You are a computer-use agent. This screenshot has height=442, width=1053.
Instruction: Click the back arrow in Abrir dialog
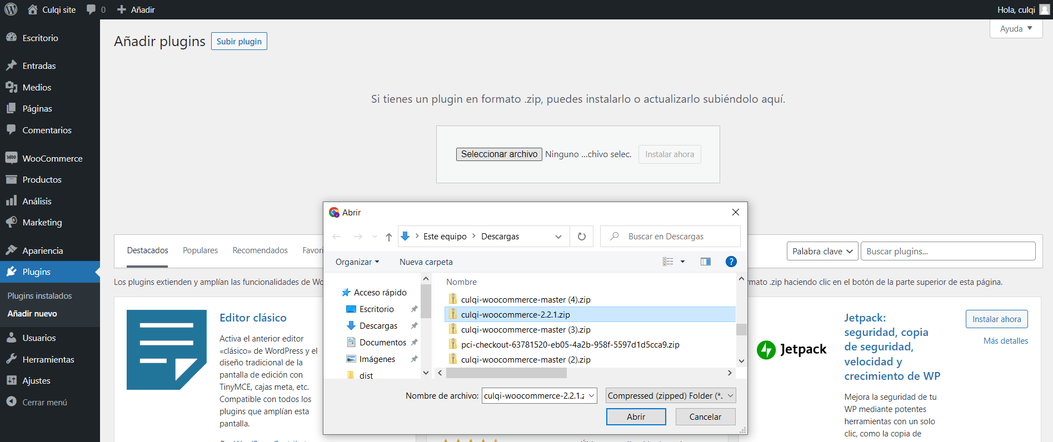(337, 237)
